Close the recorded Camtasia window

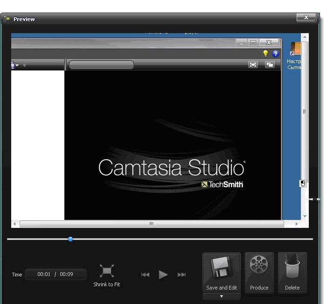(269, 43)
